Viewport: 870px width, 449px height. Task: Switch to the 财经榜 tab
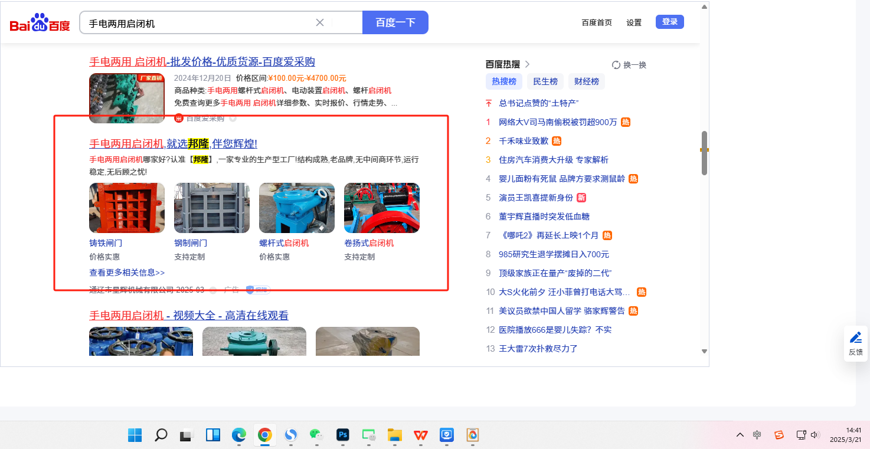pos(587,81)
